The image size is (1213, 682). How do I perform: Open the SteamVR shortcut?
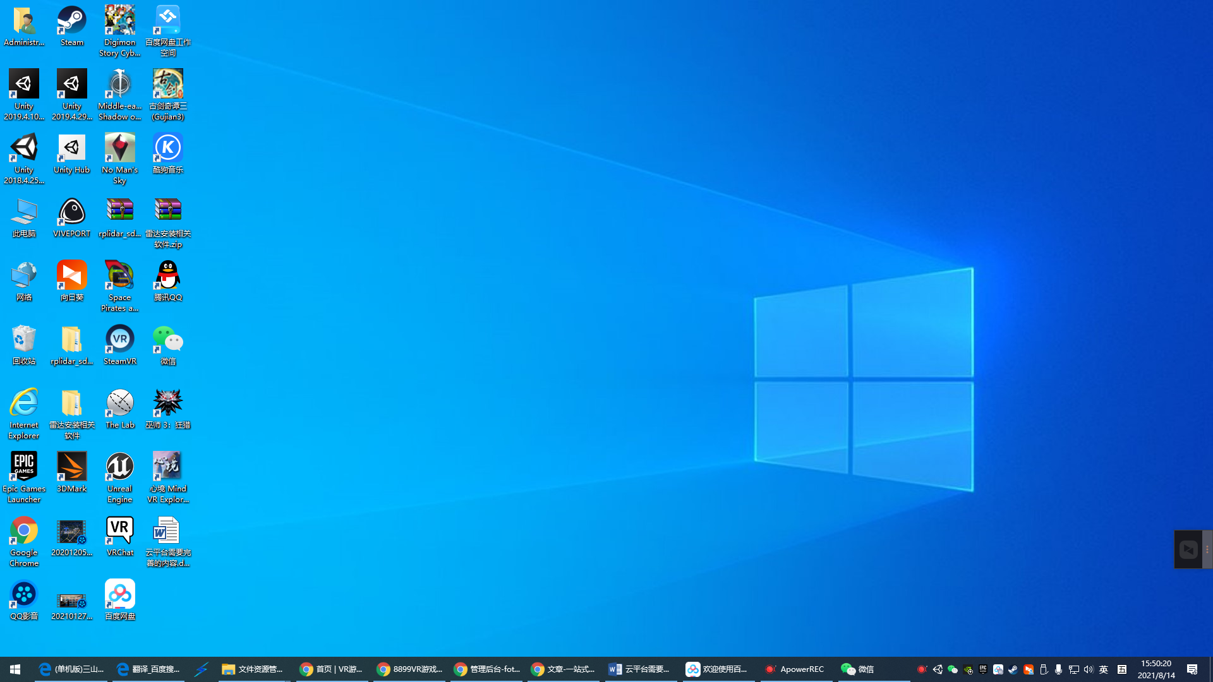[119, 345]
